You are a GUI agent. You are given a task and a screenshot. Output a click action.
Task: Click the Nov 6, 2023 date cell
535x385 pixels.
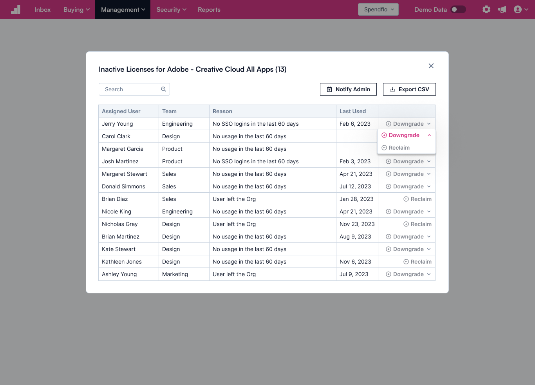pyautogui.click(x=357, y=262)
